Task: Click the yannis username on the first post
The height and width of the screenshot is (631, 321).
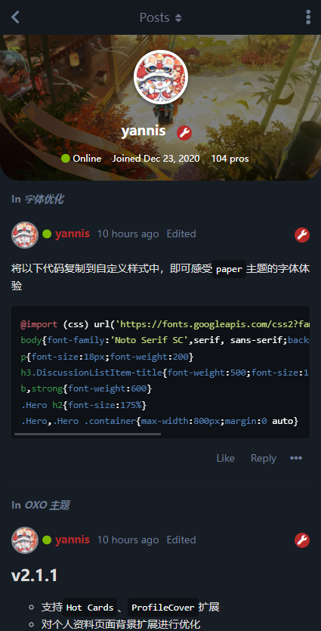Action: (x=73, y=234)
